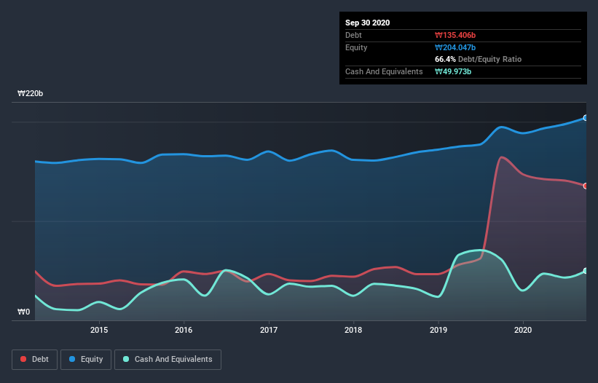Viewport: 598px width, 383px height.
Task: Click the ₩0 y-axis label
Action: [23, 312]
